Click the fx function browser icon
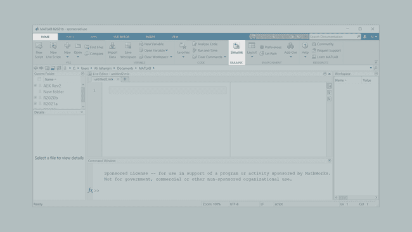 tap(90, 190)
